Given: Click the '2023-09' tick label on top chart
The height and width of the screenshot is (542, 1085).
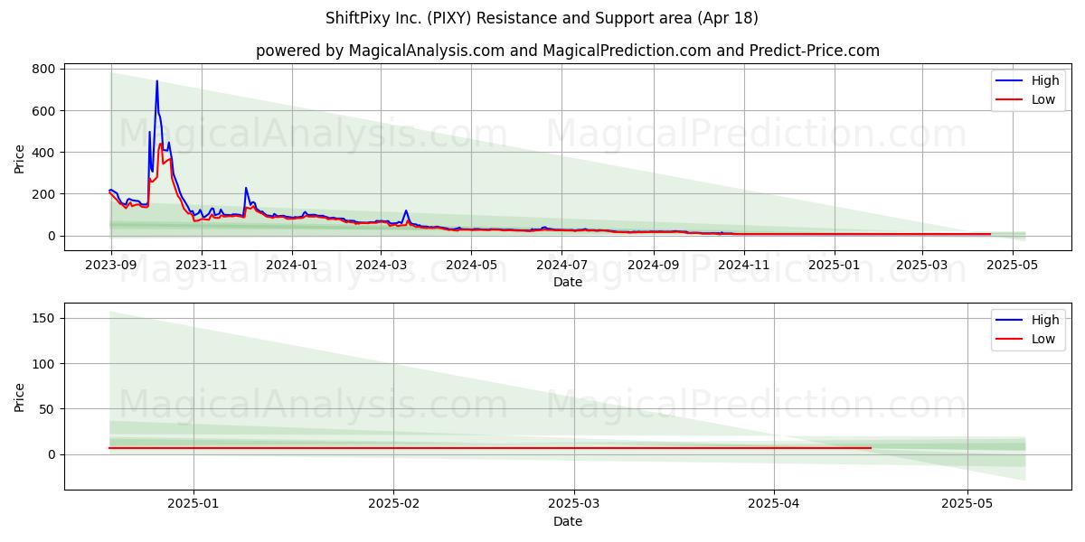Looking at the screenshot, I should [x=111, y=265].
